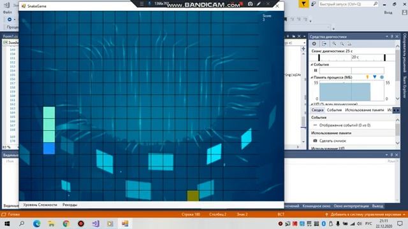Click the taskbar volume speaker icon
The width and height of the screenshot is (408, 229).
click(x=359, y=223)
